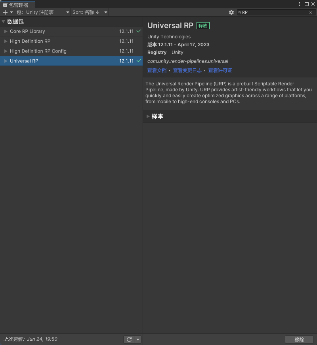Click the Universal RP title in details
Viewport: 317px width, 345px height.
(x=170, y=26)
